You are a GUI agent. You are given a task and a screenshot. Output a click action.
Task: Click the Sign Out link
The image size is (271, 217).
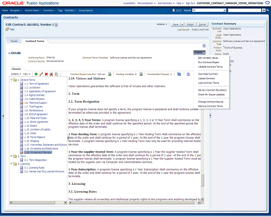click(x=190, y=3)
